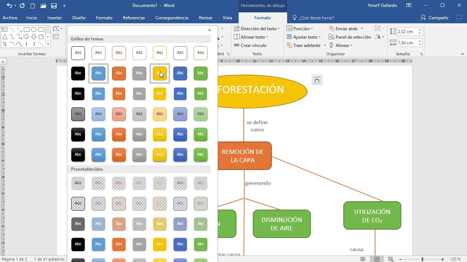This screenshot has height=262, width=467.
Task: Select the DISMINUCIÓN DE AIRE green box
Action: pos(282,224)
